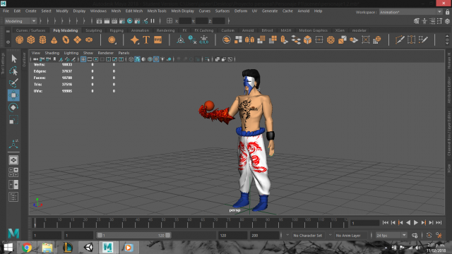Toggle Channel Box / Layer Editor side tab

[x=449, y=133]
